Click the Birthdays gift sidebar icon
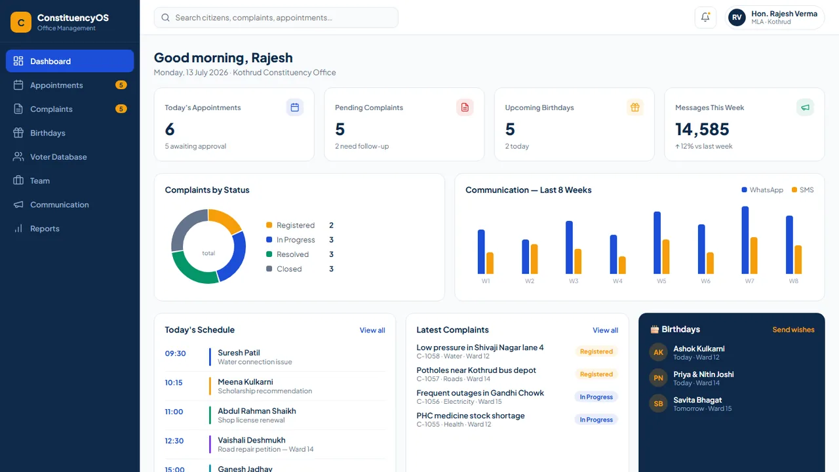The image size is (839, 472). pos(18,133)
